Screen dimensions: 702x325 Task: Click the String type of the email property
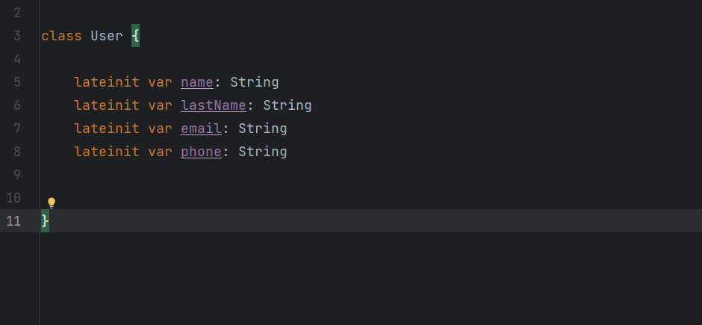tap(262, 129)
